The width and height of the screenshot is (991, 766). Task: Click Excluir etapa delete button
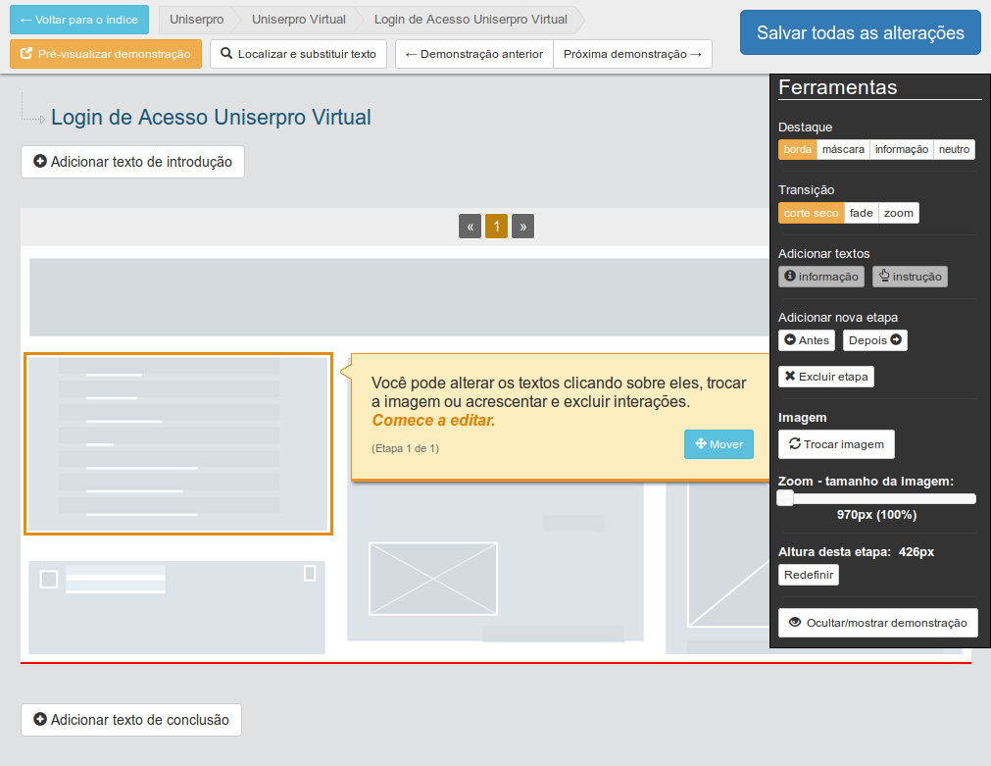[825, 377]
